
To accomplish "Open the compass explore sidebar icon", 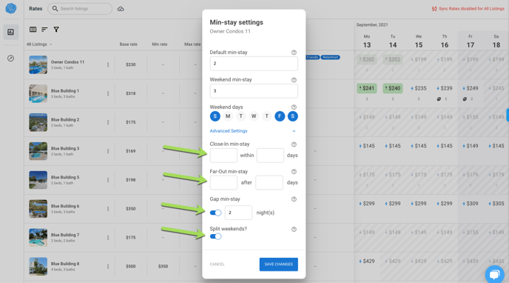I will click(x=10, y=59).
